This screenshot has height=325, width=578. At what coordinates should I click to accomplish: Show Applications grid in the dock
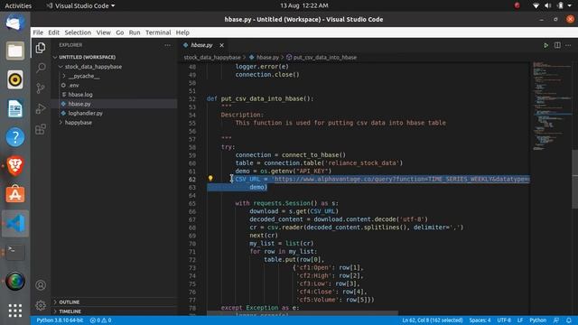pos(15,311)
